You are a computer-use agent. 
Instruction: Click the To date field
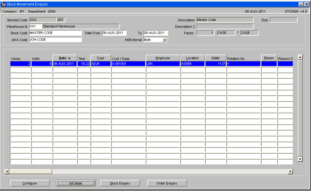(156, 33)
